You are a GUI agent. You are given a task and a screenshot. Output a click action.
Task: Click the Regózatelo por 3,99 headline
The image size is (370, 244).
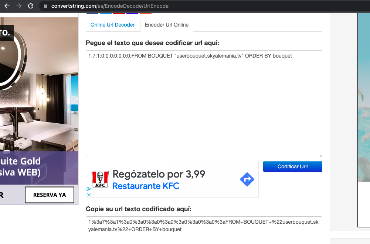click(x=159, y=174)
